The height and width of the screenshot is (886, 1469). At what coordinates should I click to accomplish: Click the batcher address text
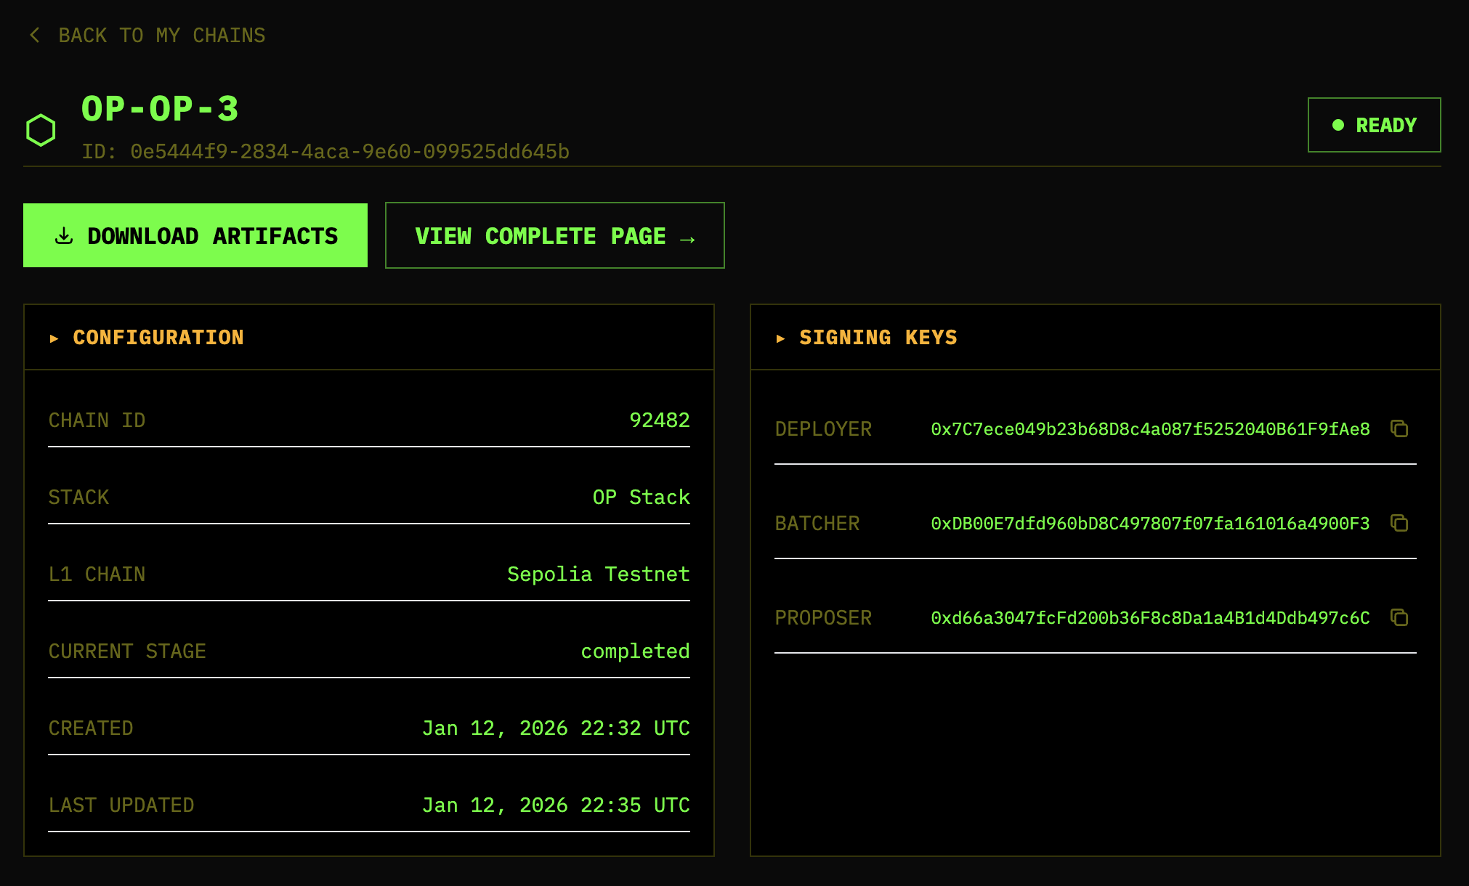pos(1150,524)
